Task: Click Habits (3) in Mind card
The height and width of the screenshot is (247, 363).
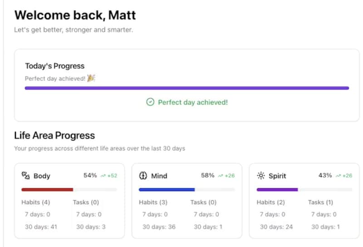Action: [153, 203]
